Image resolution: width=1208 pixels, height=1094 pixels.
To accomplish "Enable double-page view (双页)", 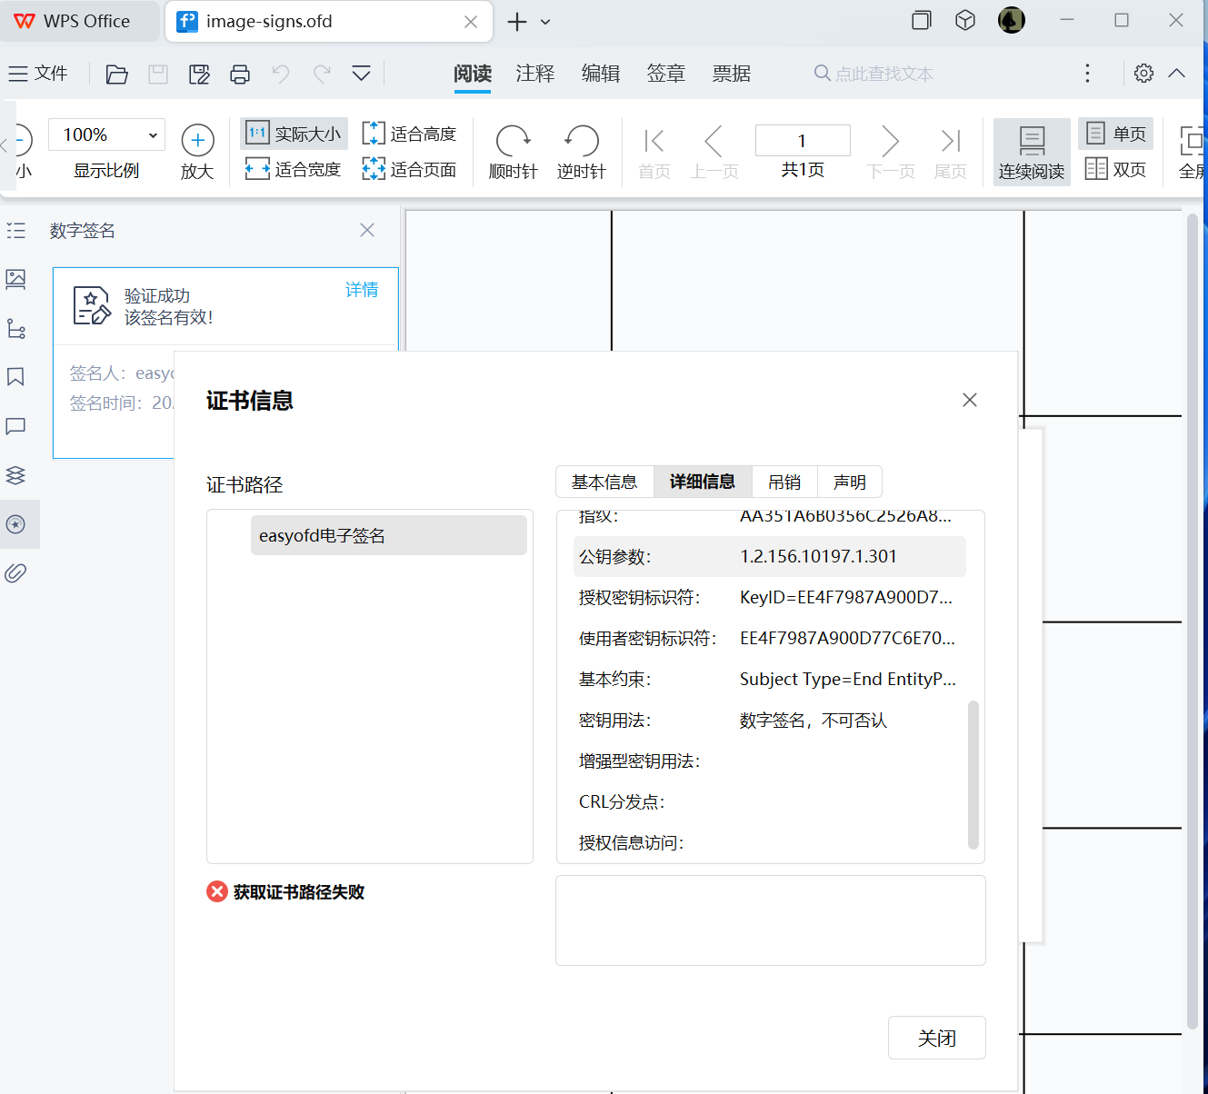I will pyautogui.click(x=1116, y=169).
